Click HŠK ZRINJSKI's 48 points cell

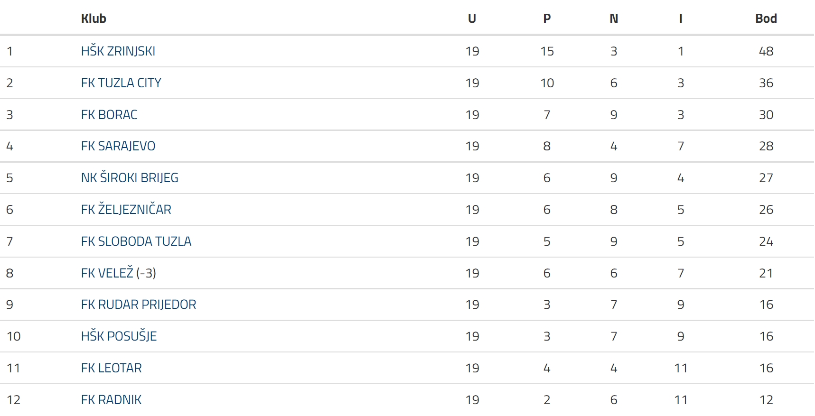pos(766,51)
